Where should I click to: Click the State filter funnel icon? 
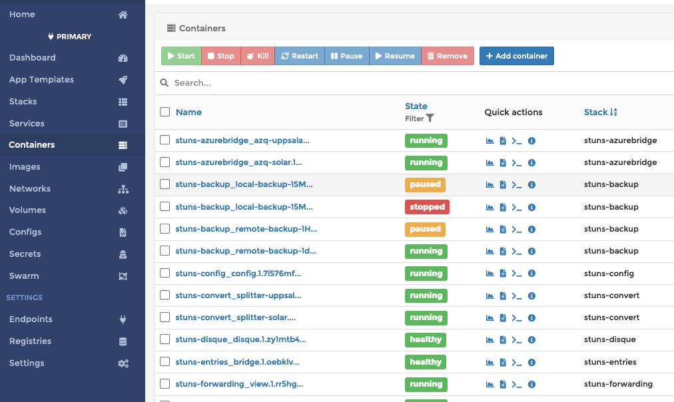tap(430, 118)
